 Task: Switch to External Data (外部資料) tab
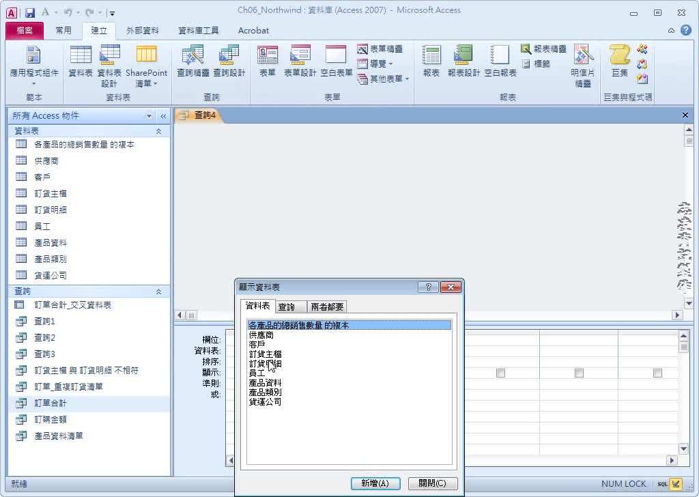point(143,30)
